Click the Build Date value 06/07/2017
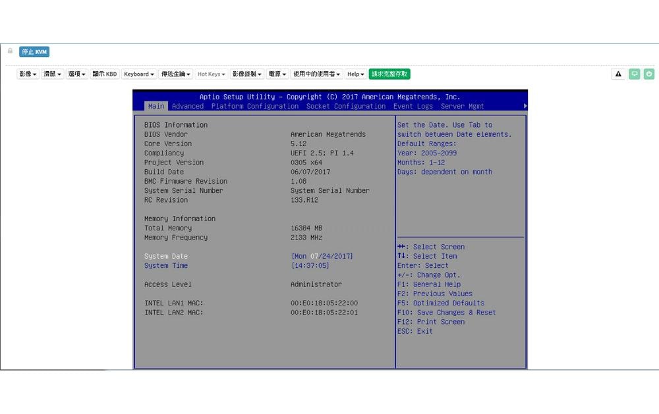This screenshot has width=659, height=414. (310, 172)
